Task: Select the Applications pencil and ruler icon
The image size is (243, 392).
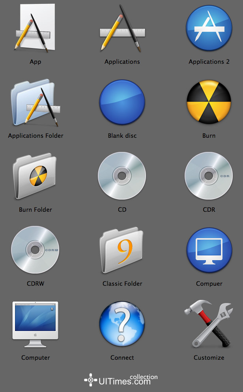Action: (x=122, y=28)
